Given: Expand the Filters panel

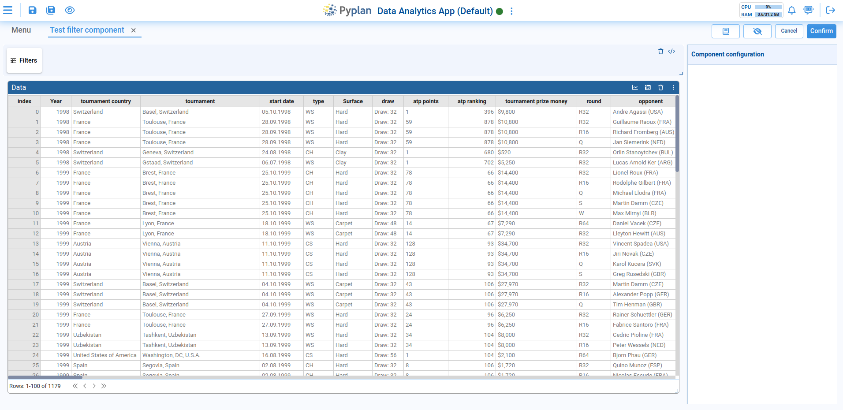Looking at the screenshot, I should 24,60.
